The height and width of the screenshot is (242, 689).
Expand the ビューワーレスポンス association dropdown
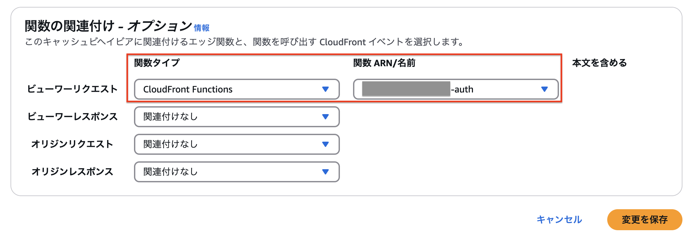tap(236, 117)
